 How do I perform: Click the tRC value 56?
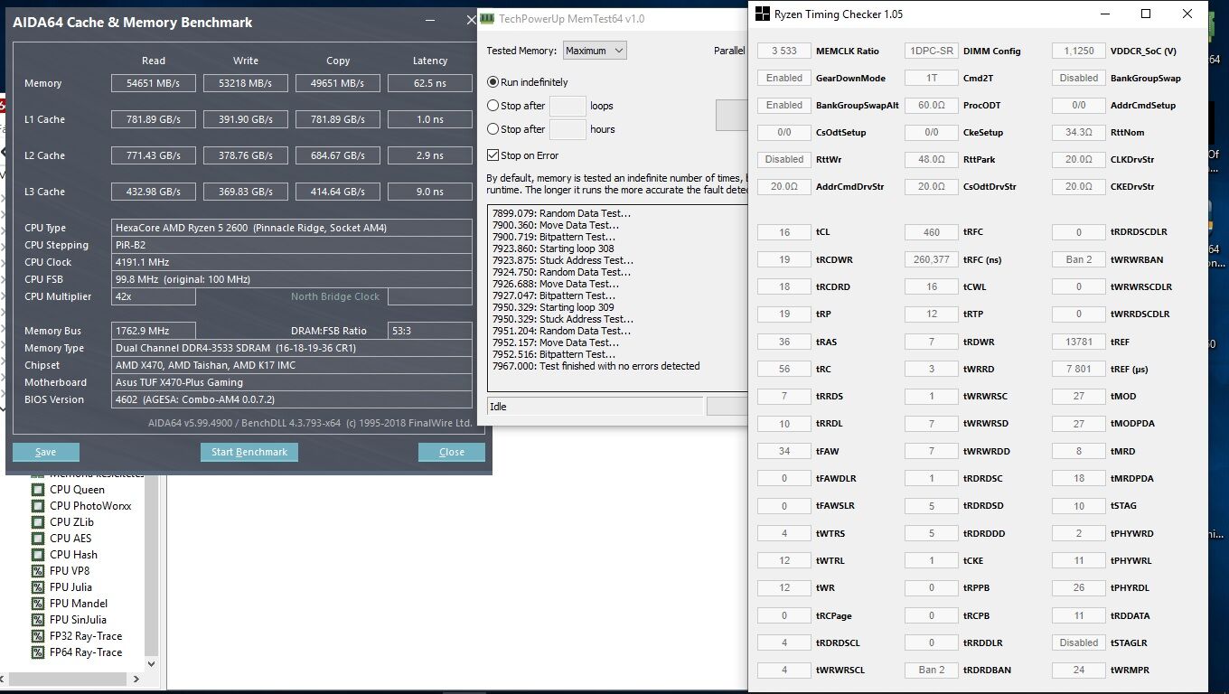(x=784, y=369)
